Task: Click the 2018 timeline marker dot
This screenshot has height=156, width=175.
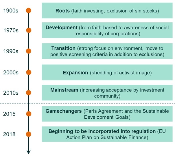Action: coord(29,134)
